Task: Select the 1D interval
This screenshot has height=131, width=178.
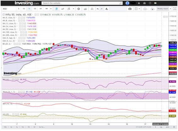Action: pos(35,9)
